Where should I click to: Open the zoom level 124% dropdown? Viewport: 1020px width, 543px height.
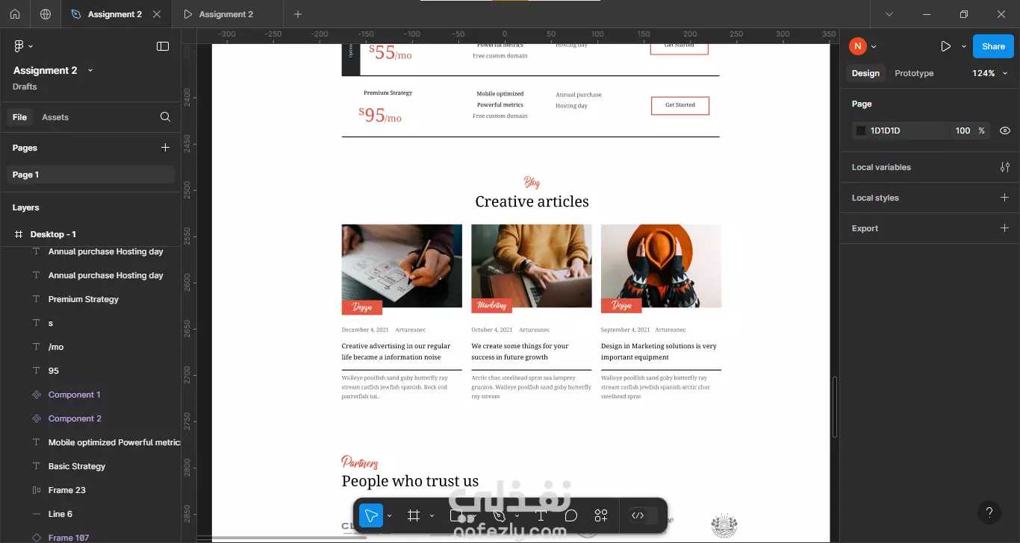(990, 73)
